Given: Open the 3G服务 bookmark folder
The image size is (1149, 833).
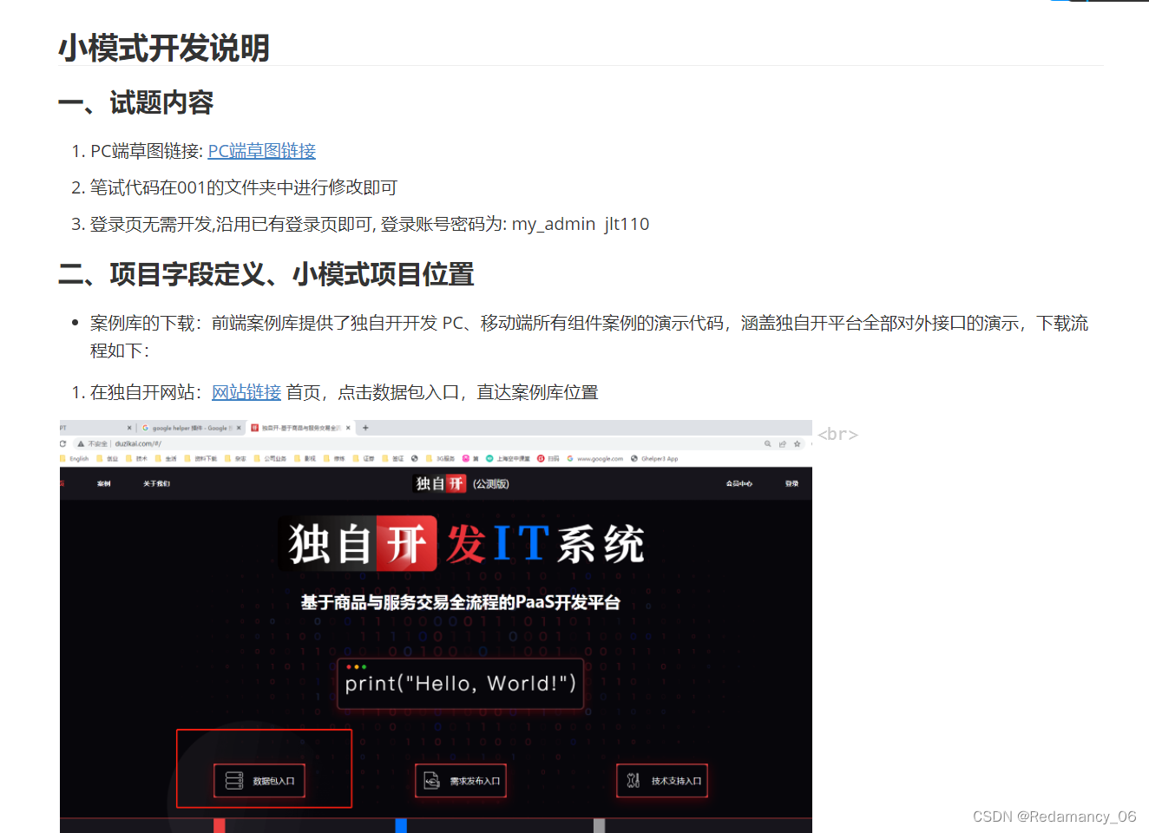Looking at the screenshot, I should coord(441,458).
